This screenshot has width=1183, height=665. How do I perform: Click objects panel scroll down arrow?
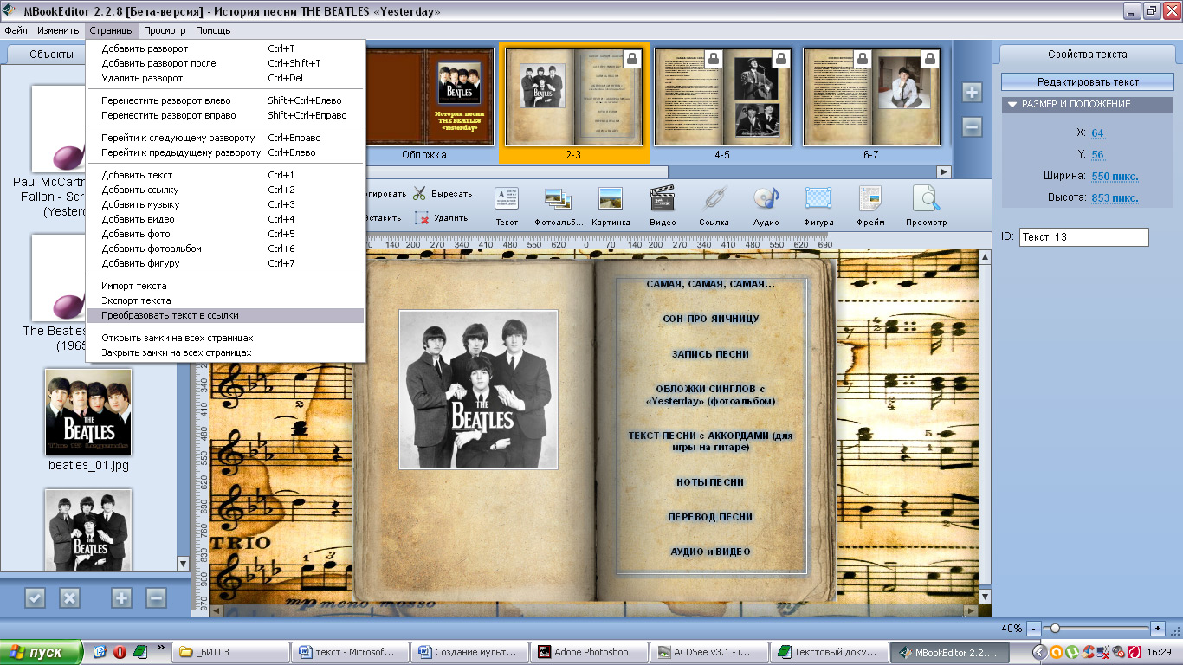pos(183,564)
